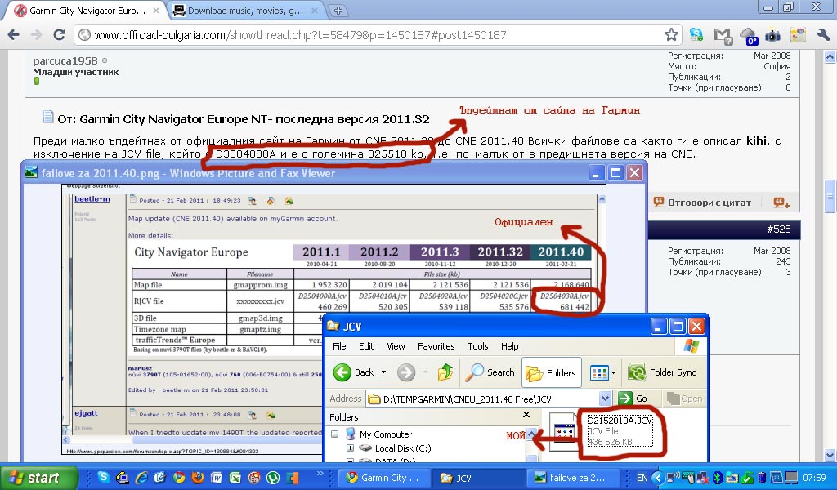The width and height of the screenshot is (837, 490).
Task: Open the address bar path dropdown
Action: 605,399
